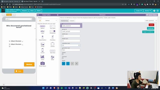
Task: Select the Button element in Design Toolbox
Action: pos(42,27)
